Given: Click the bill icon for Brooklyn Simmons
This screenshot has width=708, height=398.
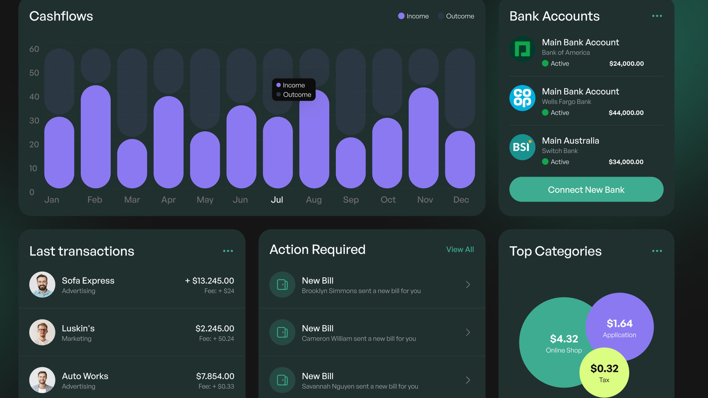Looking at the screenshot, I should (x=282, y=285).
